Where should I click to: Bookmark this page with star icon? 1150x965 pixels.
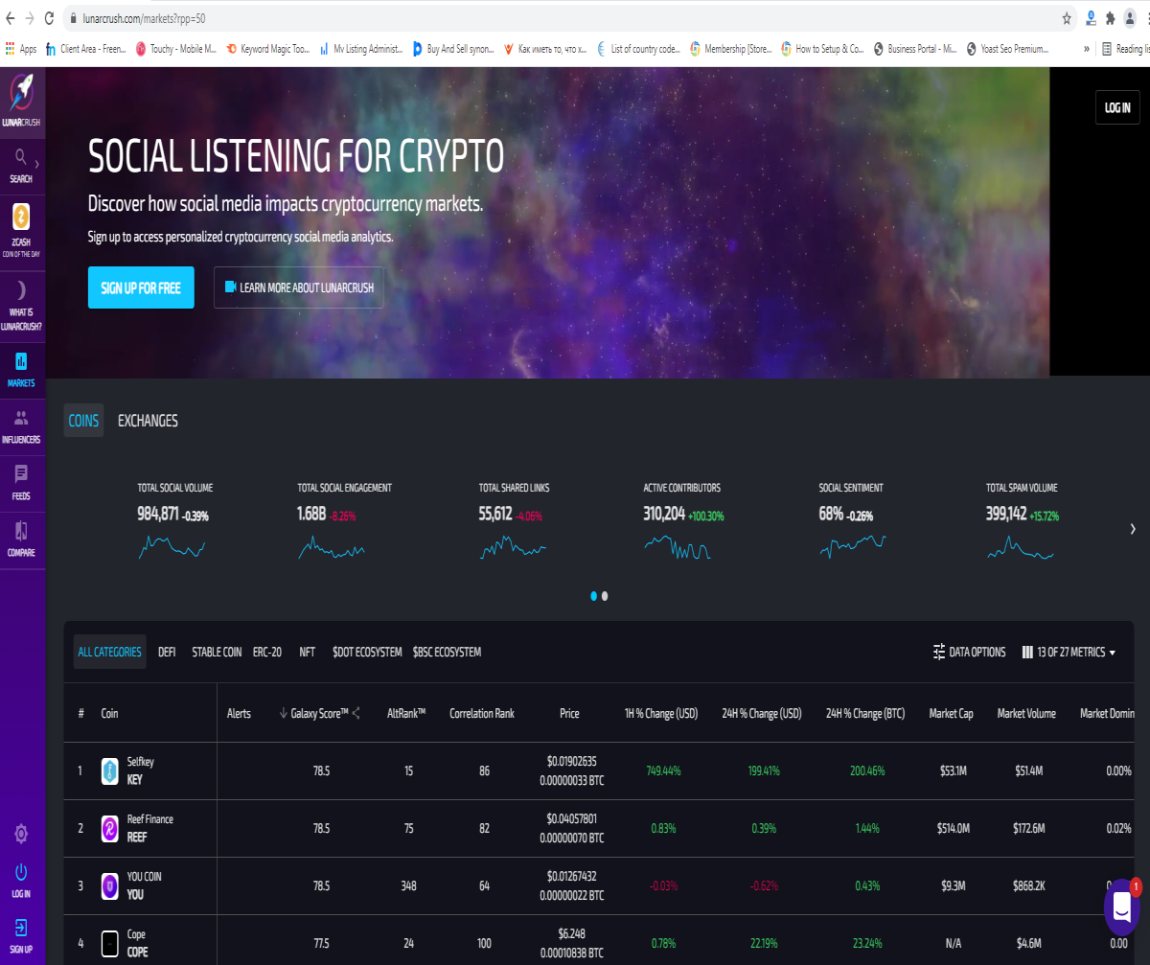1067,18
